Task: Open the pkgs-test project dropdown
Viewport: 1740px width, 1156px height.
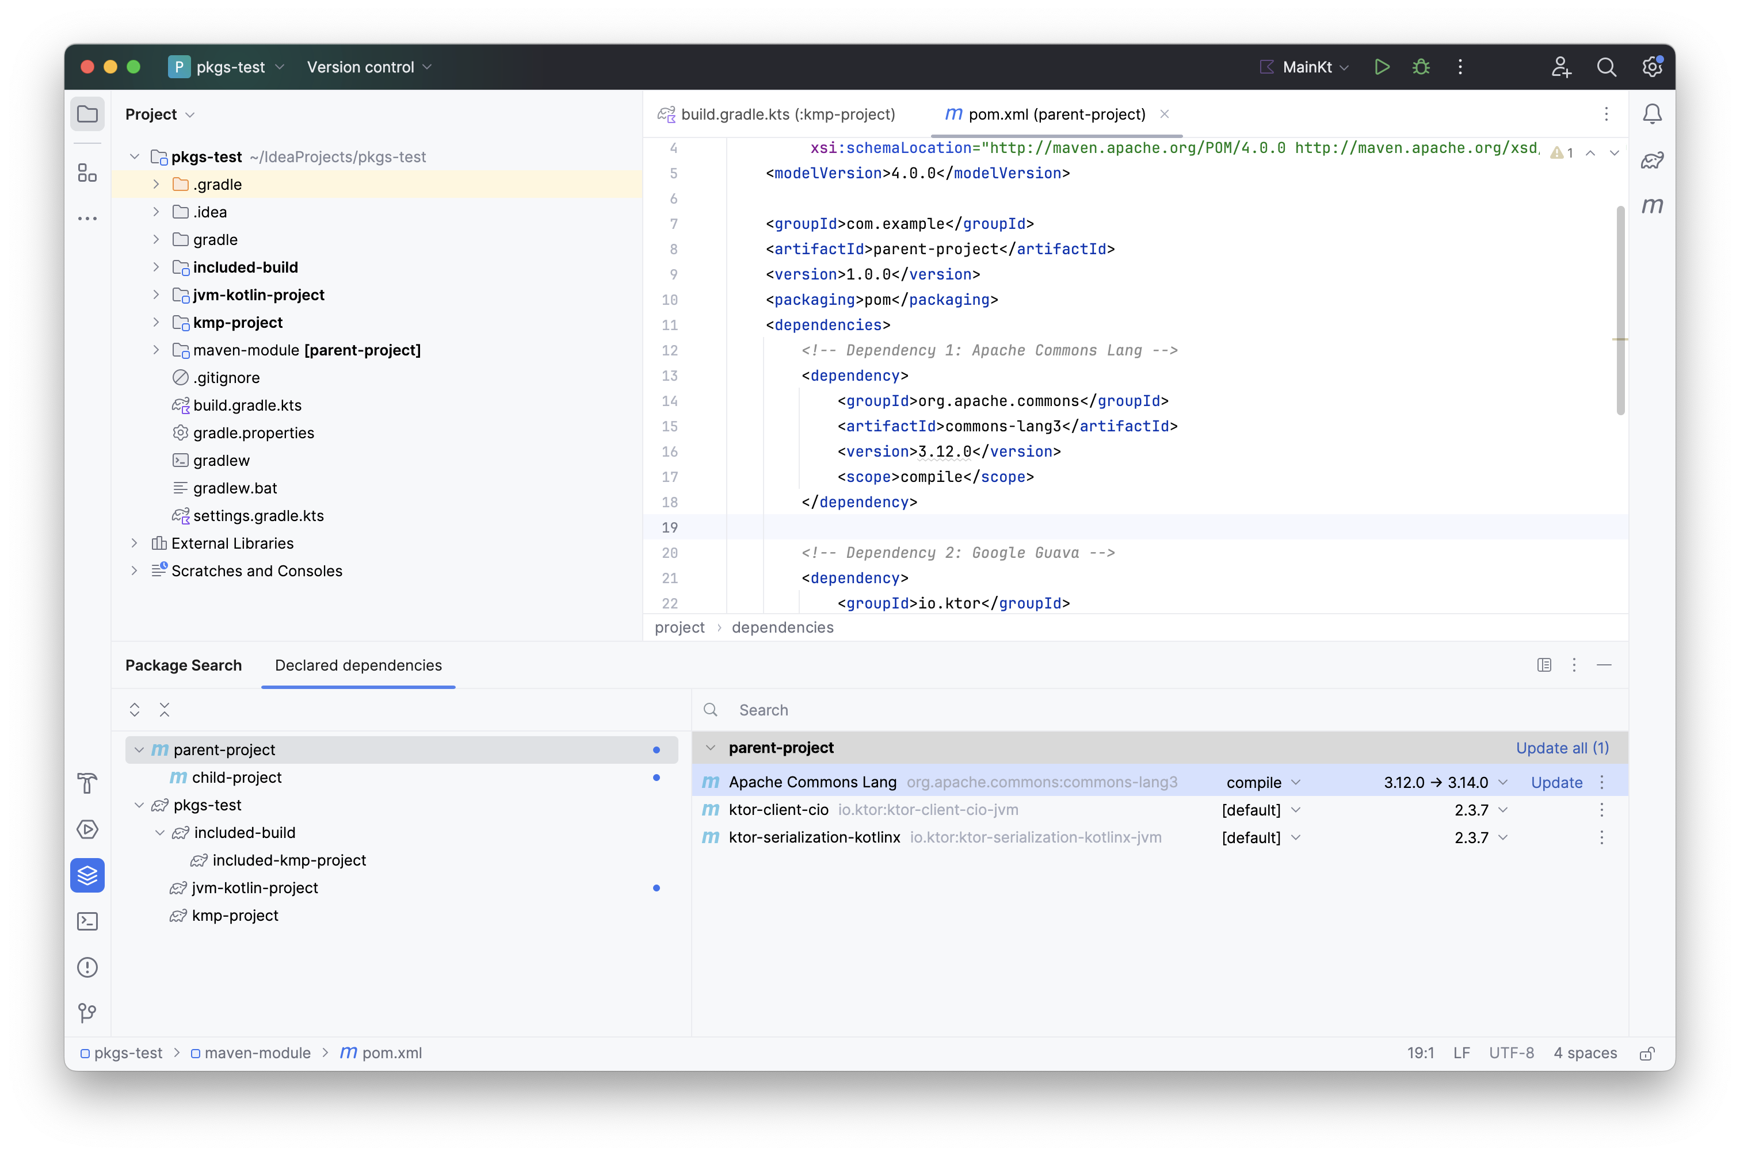Action: coord(227,67)
